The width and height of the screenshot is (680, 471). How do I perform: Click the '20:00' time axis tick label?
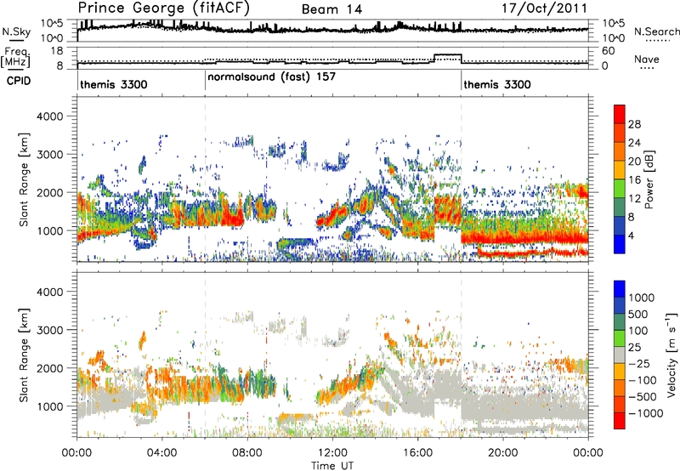(x=502, y=453)
